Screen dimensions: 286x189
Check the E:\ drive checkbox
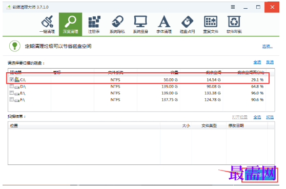11,93
